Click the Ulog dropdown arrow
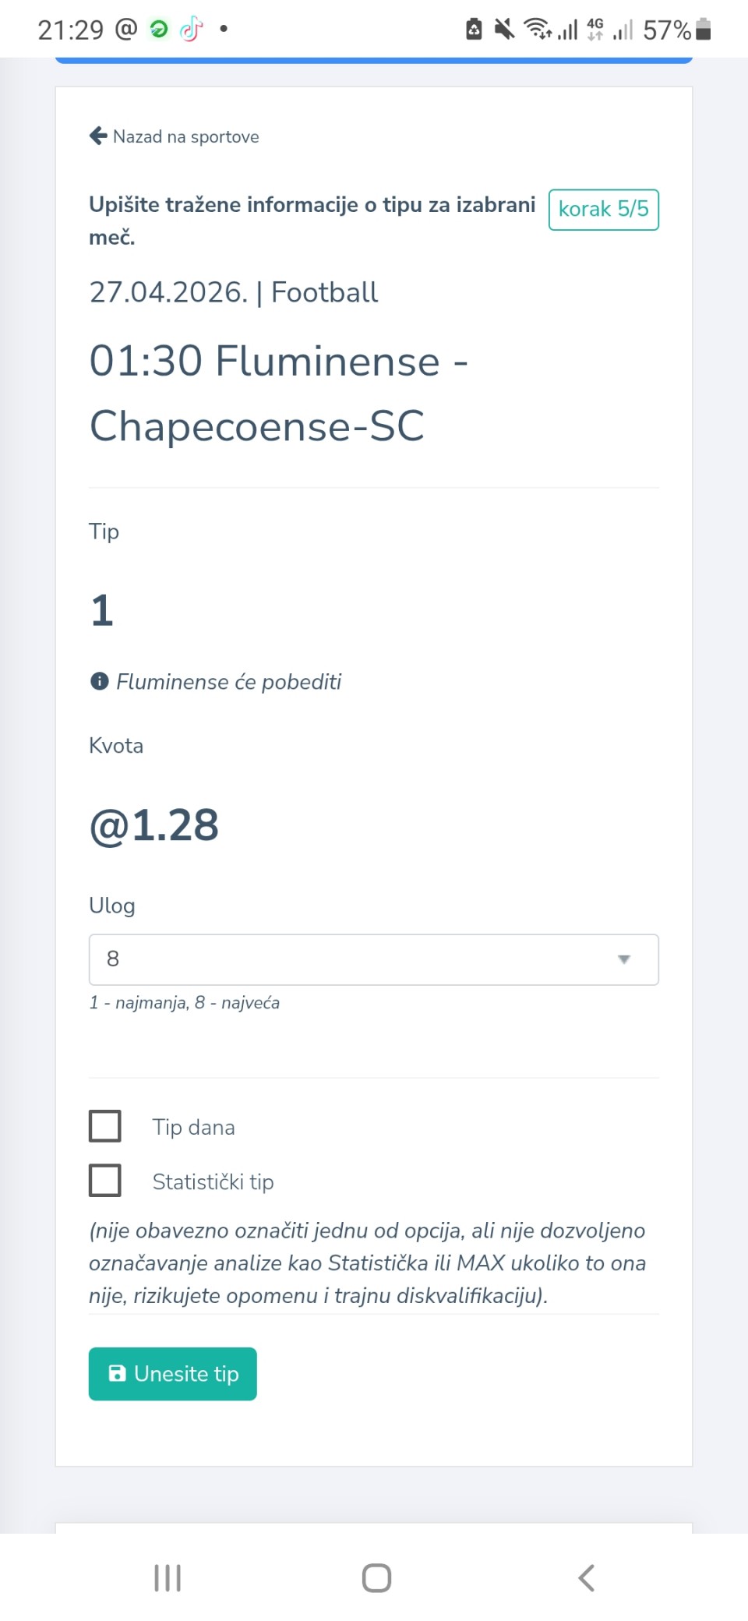This screenshot has height=1621, width=748. pyautogui.click(x=623, y=959)
